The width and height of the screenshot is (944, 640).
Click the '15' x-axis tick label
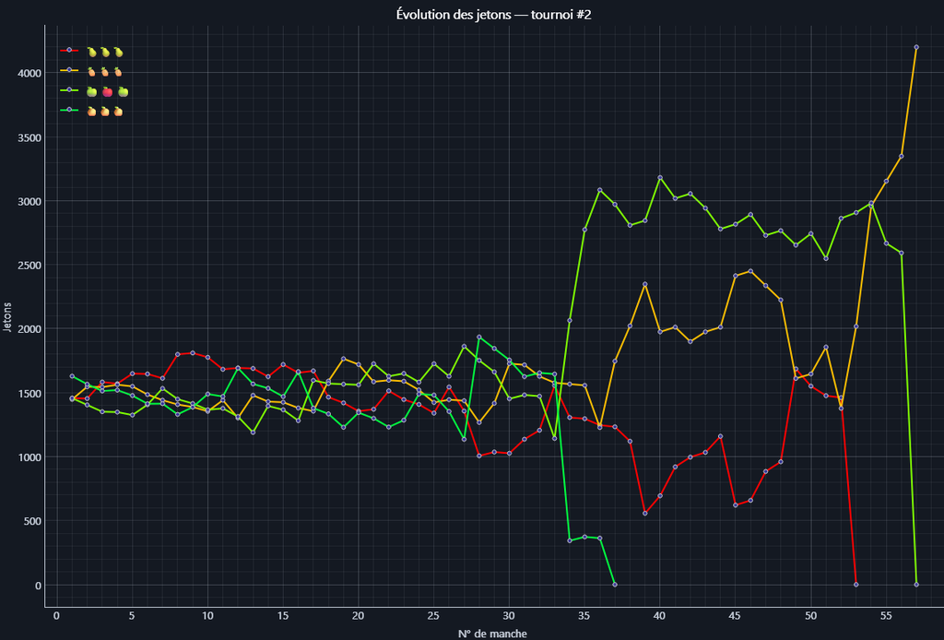coord(283,616)
